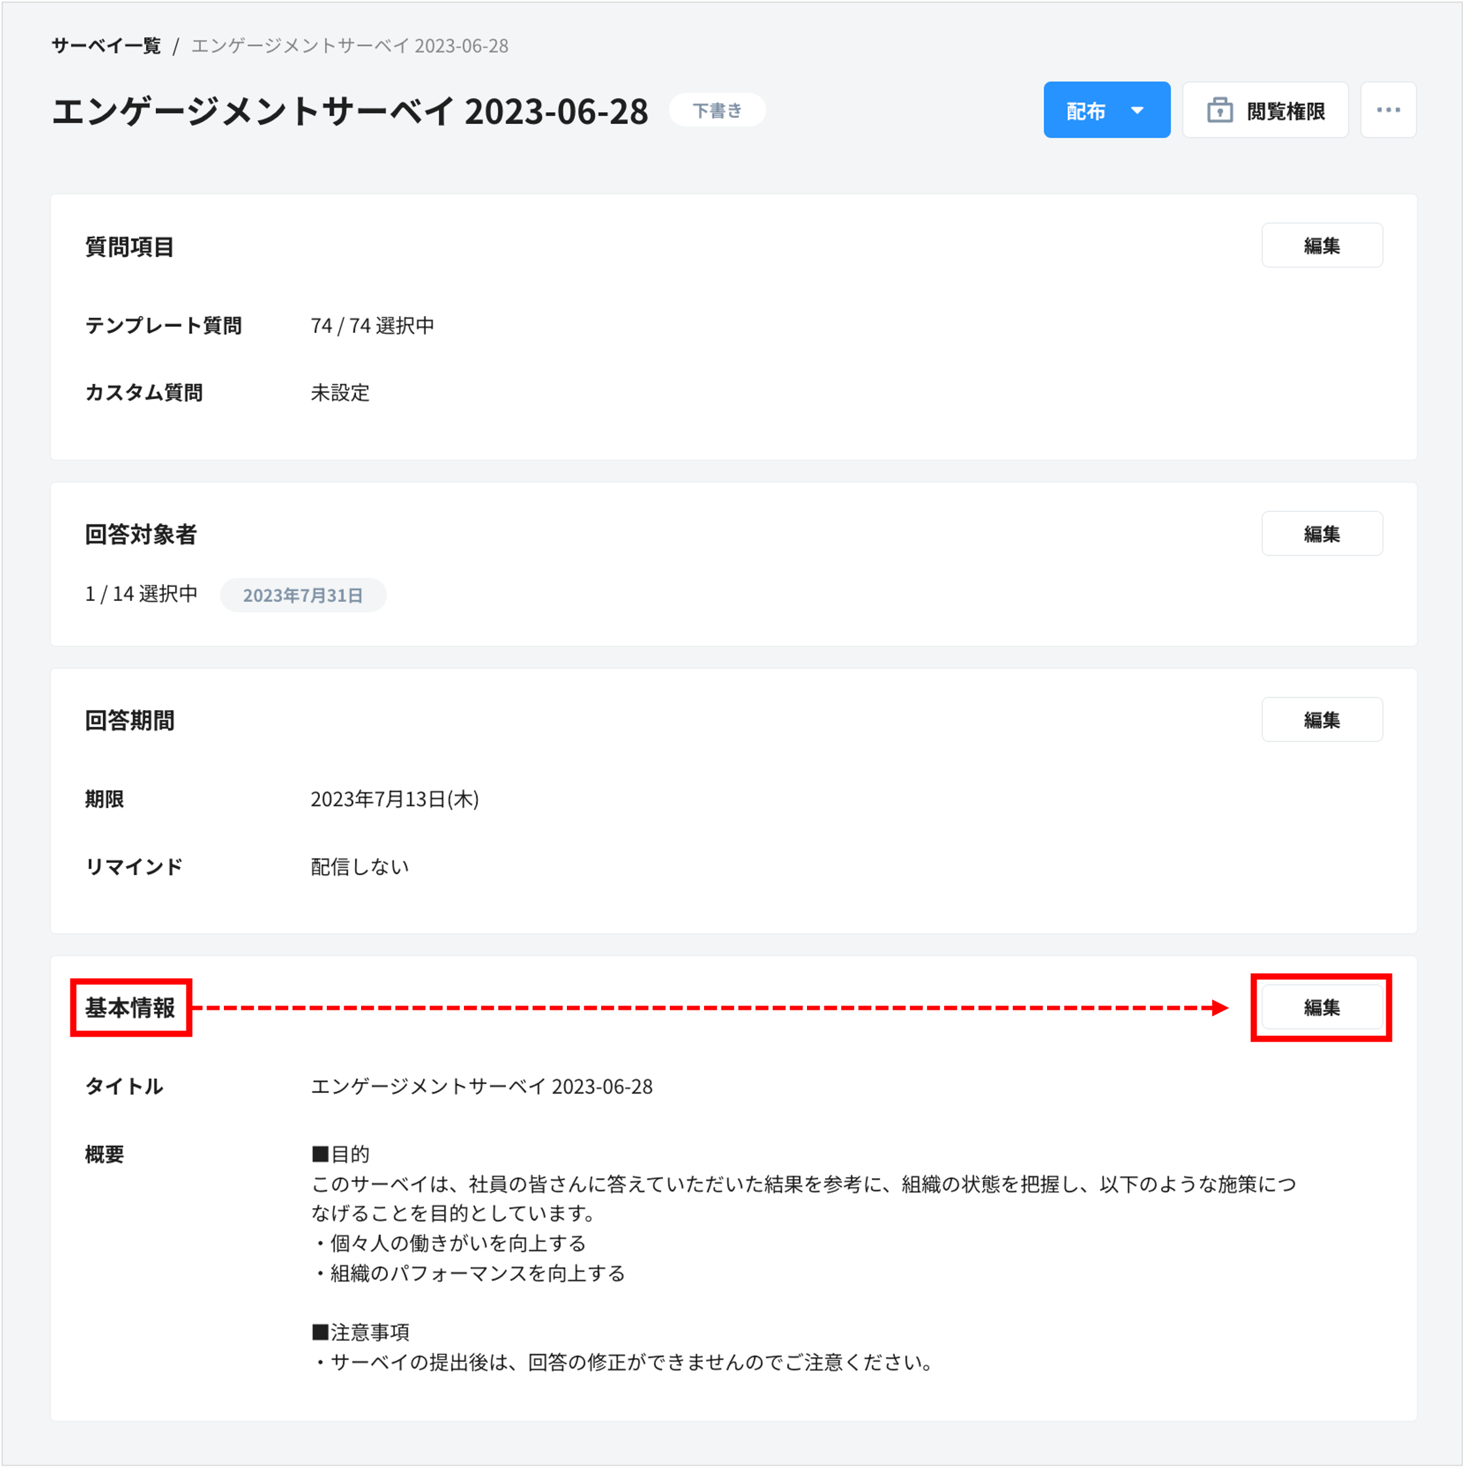Navigate back via サーベイ一覧 breadcrumb
The height and width of the screenshot is (1468, 1463).
click(x=105, y=46)
